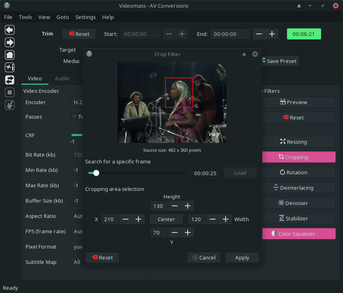Go to the home panel icon

[10, 55]
